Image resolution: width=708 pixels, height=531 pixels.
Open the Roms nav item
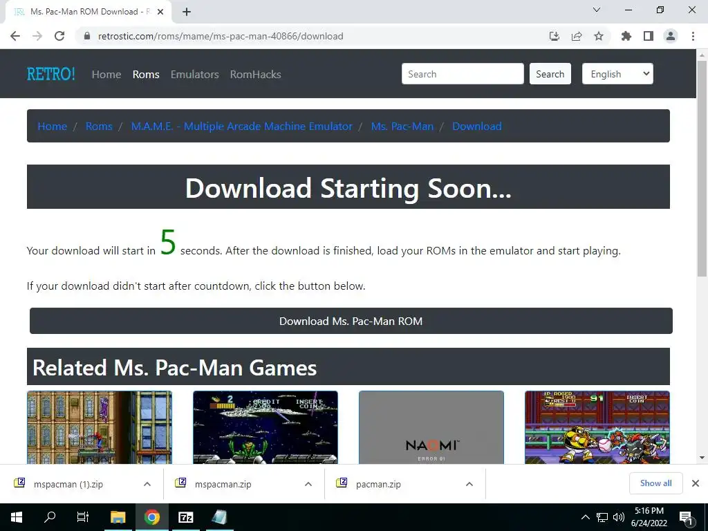coord(146,74)
